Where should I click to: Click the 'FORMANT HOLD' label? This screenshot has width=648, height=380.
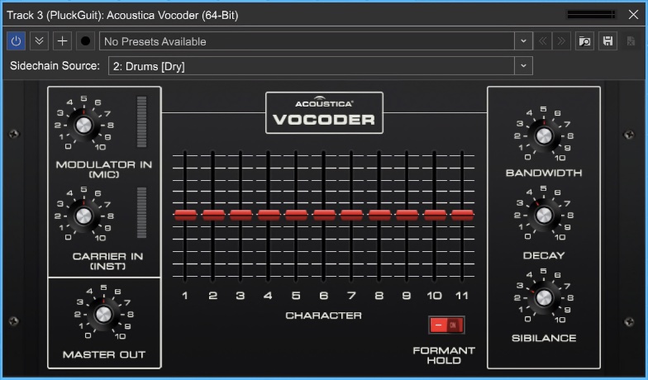tap(444, 355)
